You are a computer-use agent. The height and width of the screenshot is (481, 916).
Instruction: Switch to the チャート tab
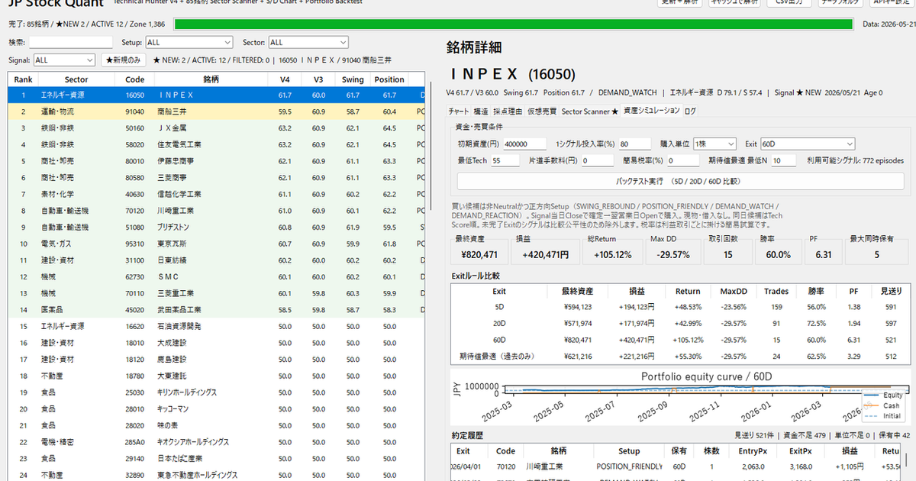pyautogui.click(x=459, y=111)
